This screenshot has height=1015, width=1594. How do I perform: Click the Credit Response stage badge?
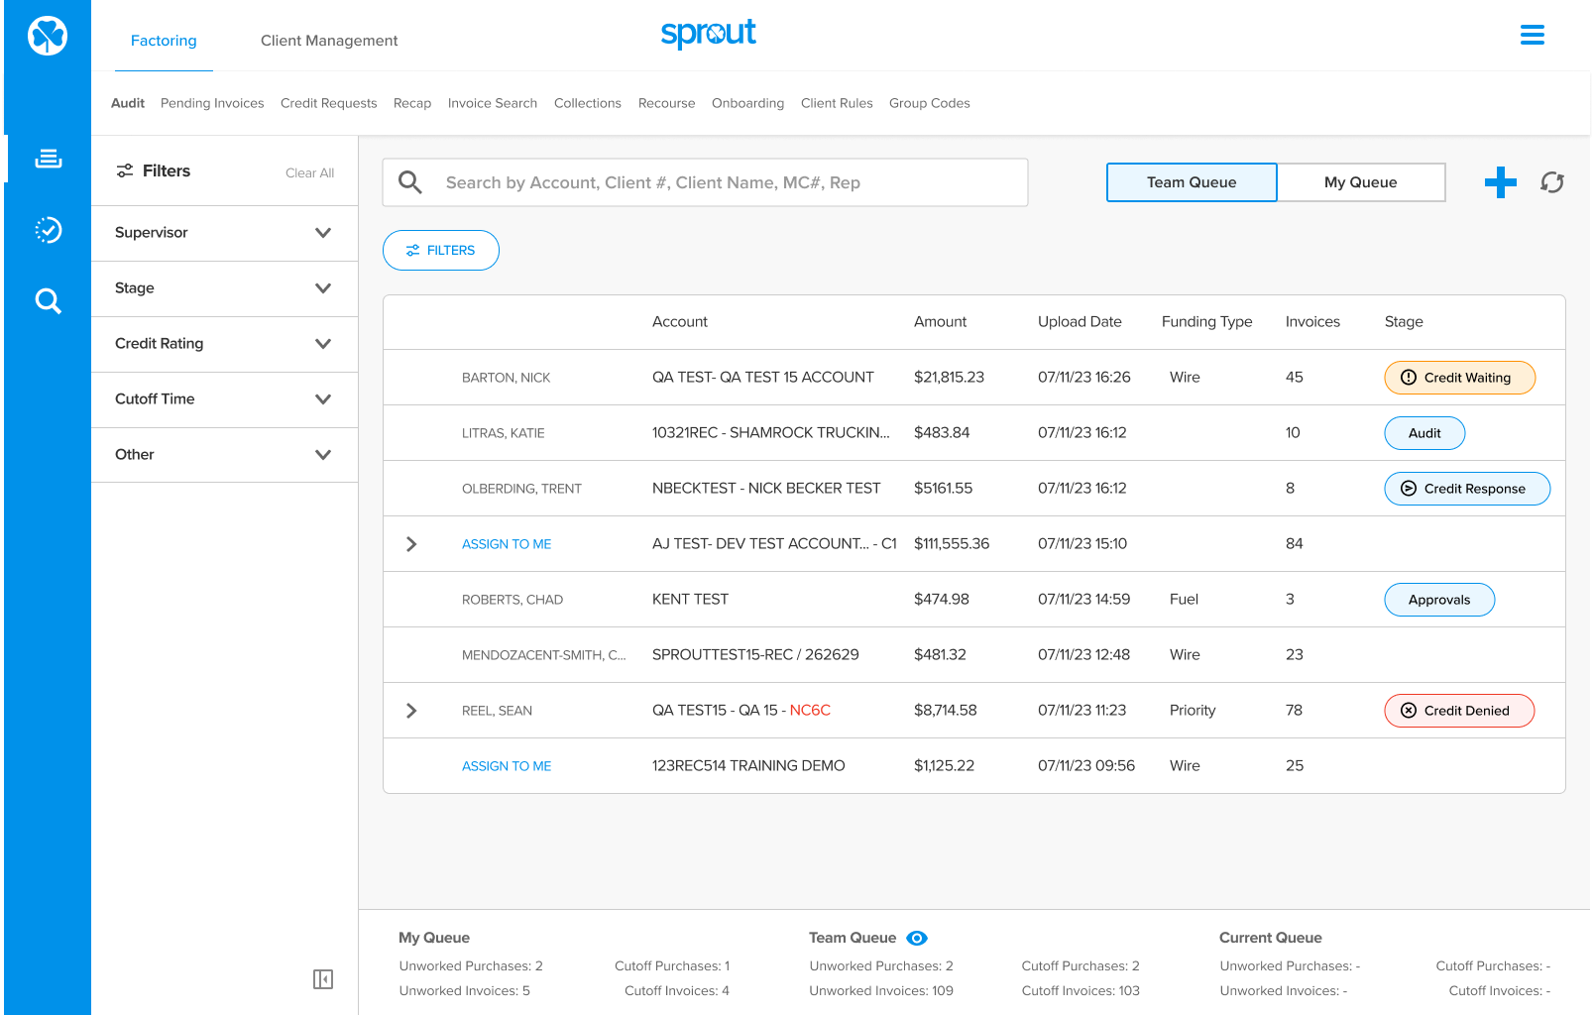(x=1467, y=489)
